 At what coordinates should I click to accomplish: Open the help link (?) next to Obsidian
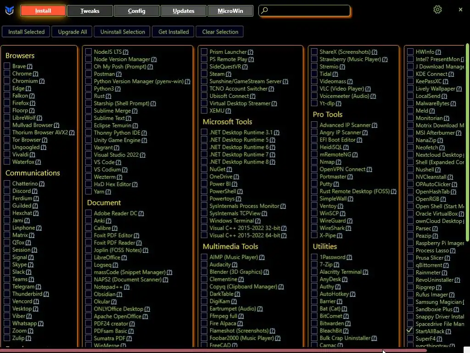[x=119, y=294]
